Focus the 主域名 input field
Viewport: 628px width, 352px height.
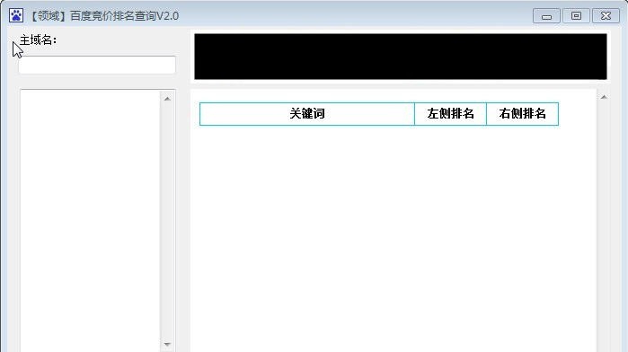point(97,65)
